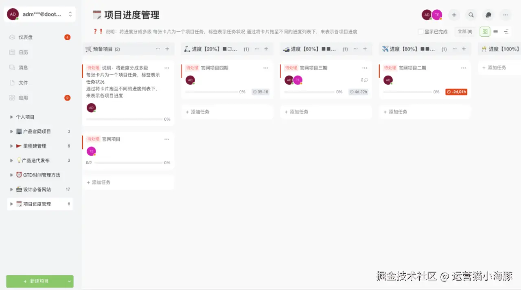The image size is (521, 290).
Task: Open 日历 in the sidebar
Action: click(x=40, y=52)
